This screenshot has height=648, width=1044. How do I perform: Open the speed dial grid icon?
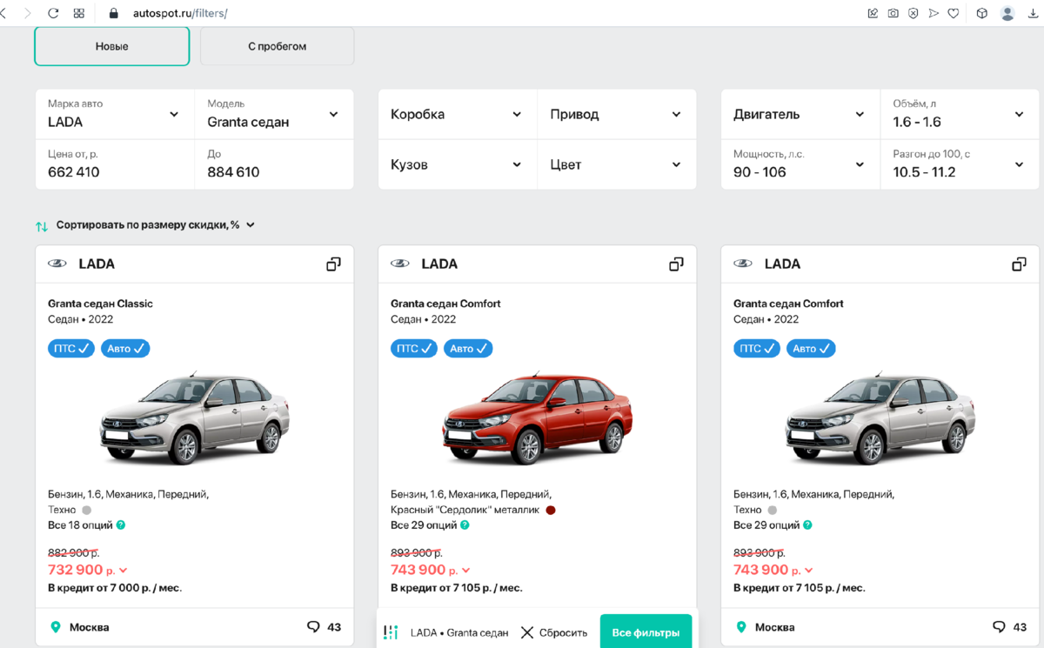(79, 14)
